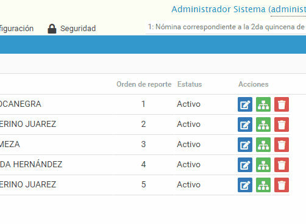
Task: Click report order number 5
Action: [x=143, y=184]
